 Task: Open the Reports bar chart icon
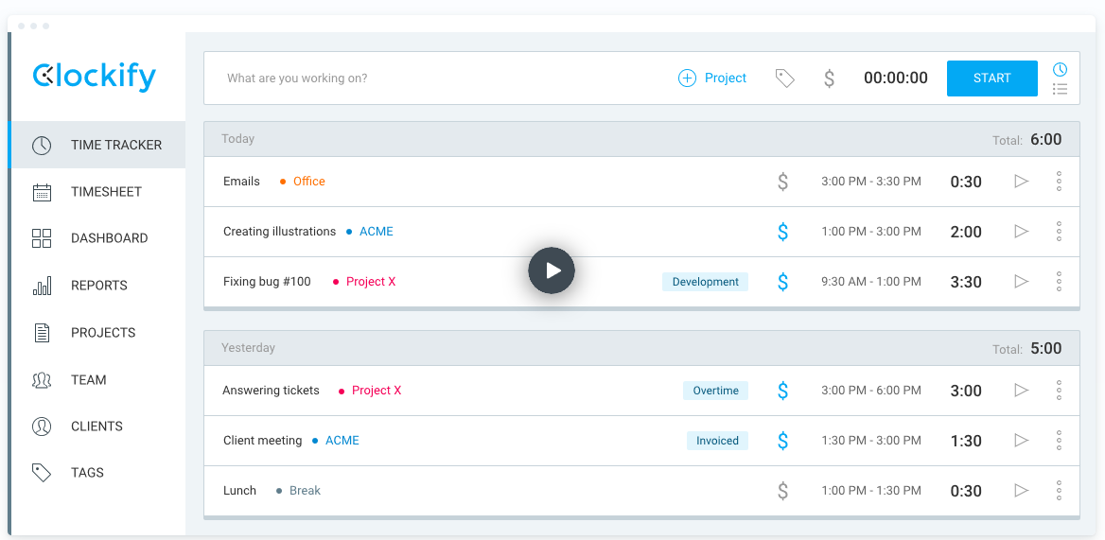tap(42, 286)
